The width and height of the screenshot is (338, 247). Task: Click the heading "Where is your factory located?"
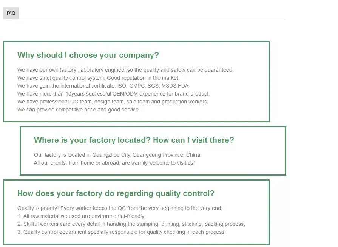point(92,140)
